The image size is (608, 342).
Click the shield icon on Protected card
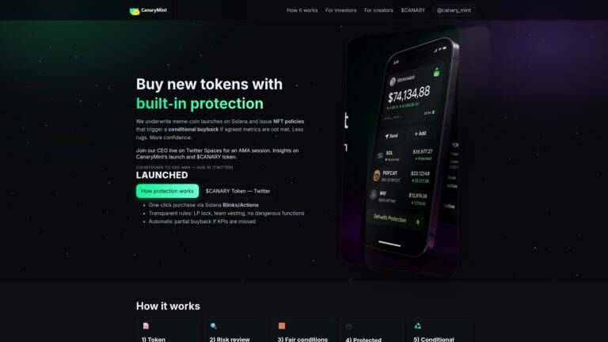349,327
